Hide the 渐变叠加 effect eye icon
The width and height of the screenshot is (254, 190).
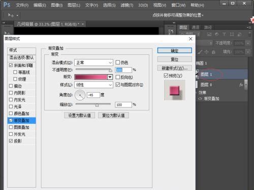tap(200, 98)
